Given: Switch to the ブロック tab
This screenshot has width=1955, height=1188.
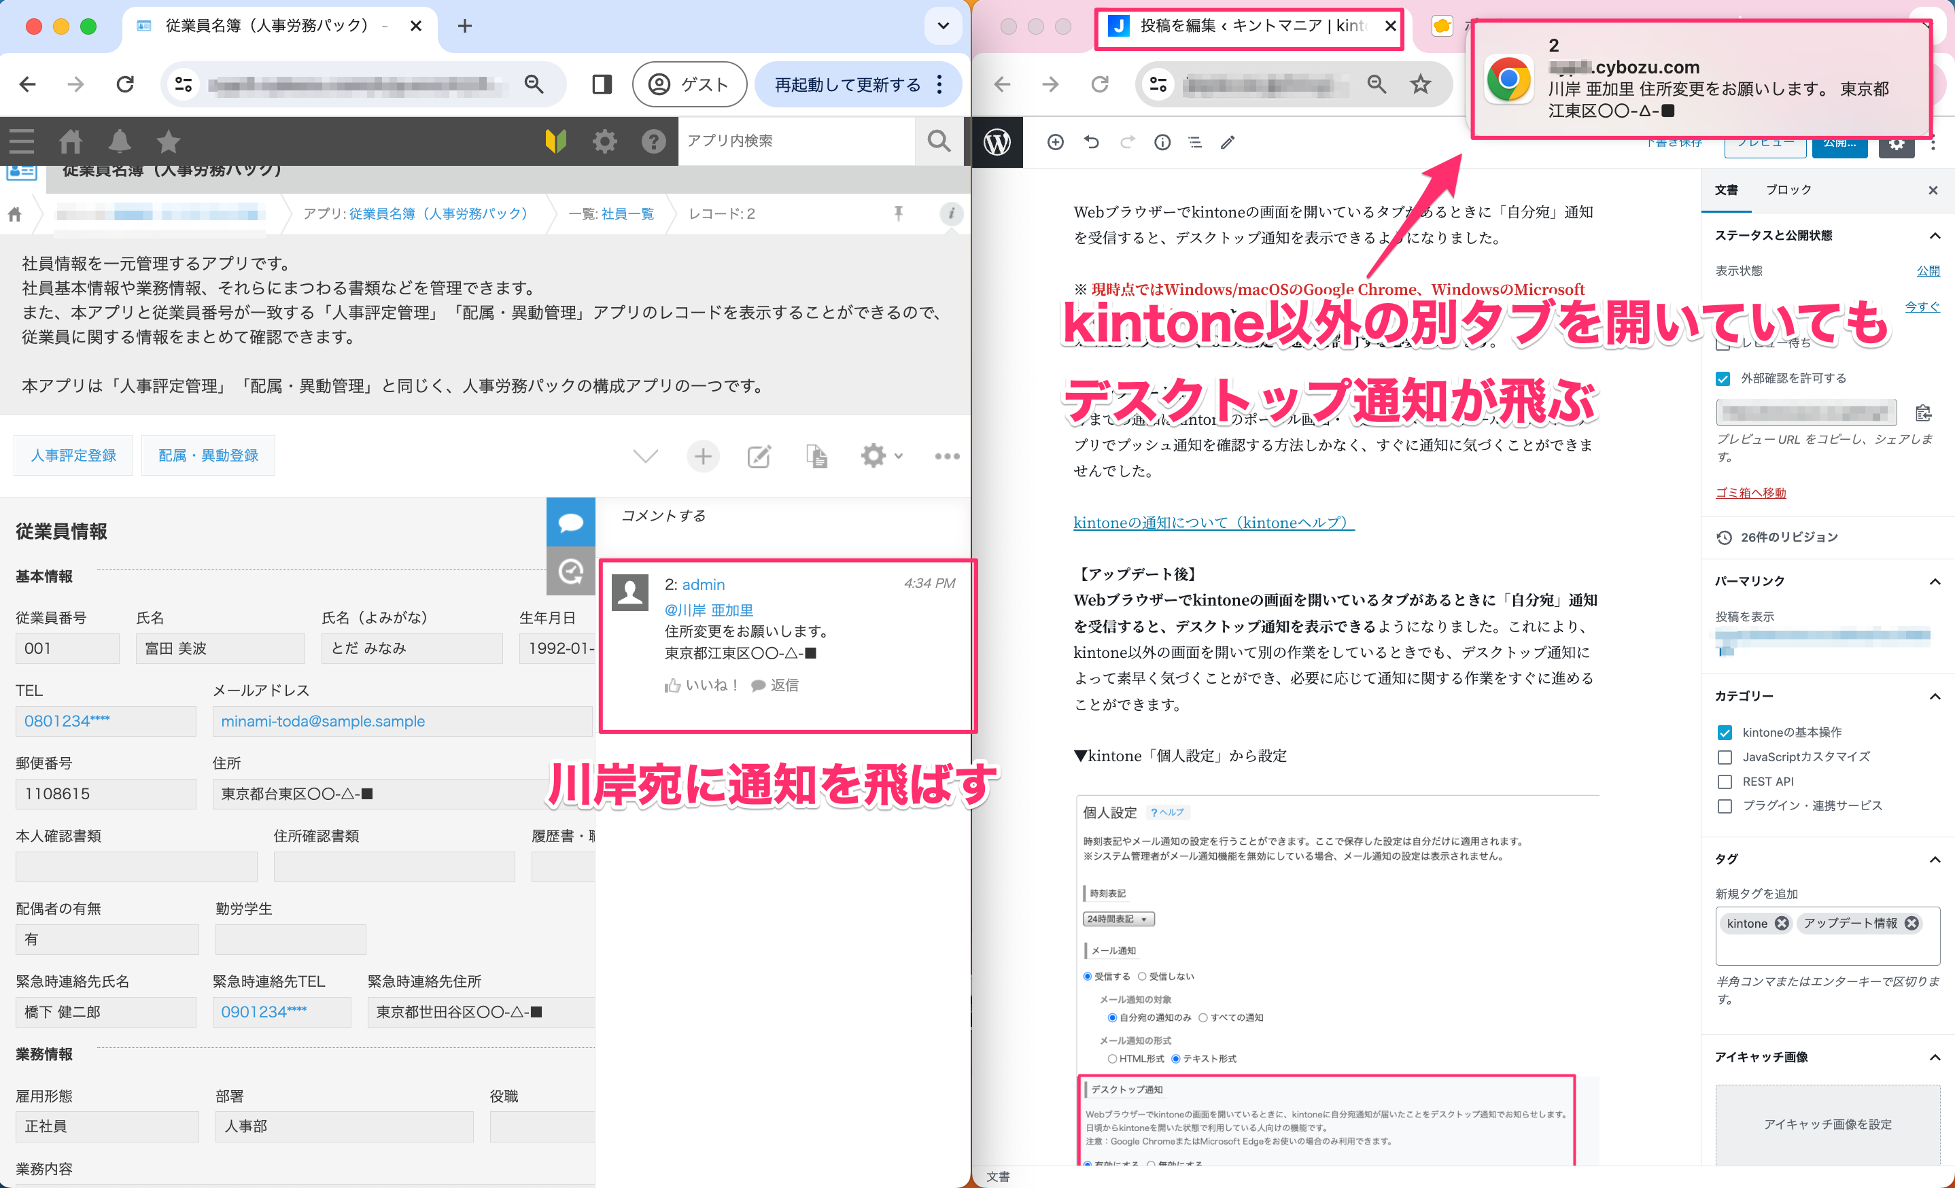Looking at the screenshot, I should [x=1788, y=190].
